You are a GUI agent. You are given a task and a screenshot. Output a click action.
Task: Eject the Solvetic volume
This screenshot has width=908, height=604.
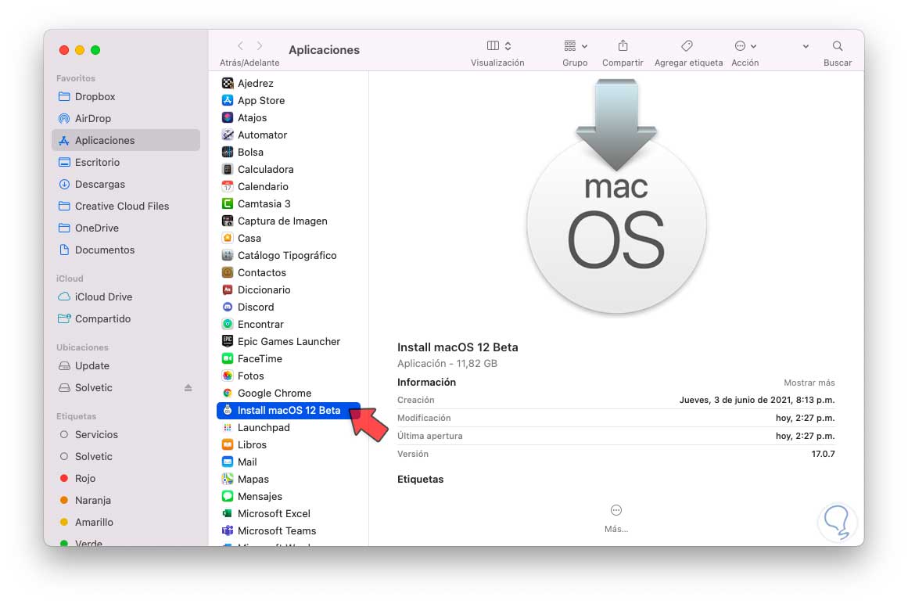188,388
